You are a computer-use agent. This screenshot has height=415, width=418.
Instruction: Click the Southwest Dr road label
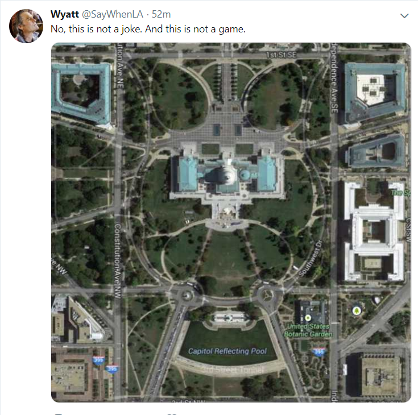coord(309,260)
